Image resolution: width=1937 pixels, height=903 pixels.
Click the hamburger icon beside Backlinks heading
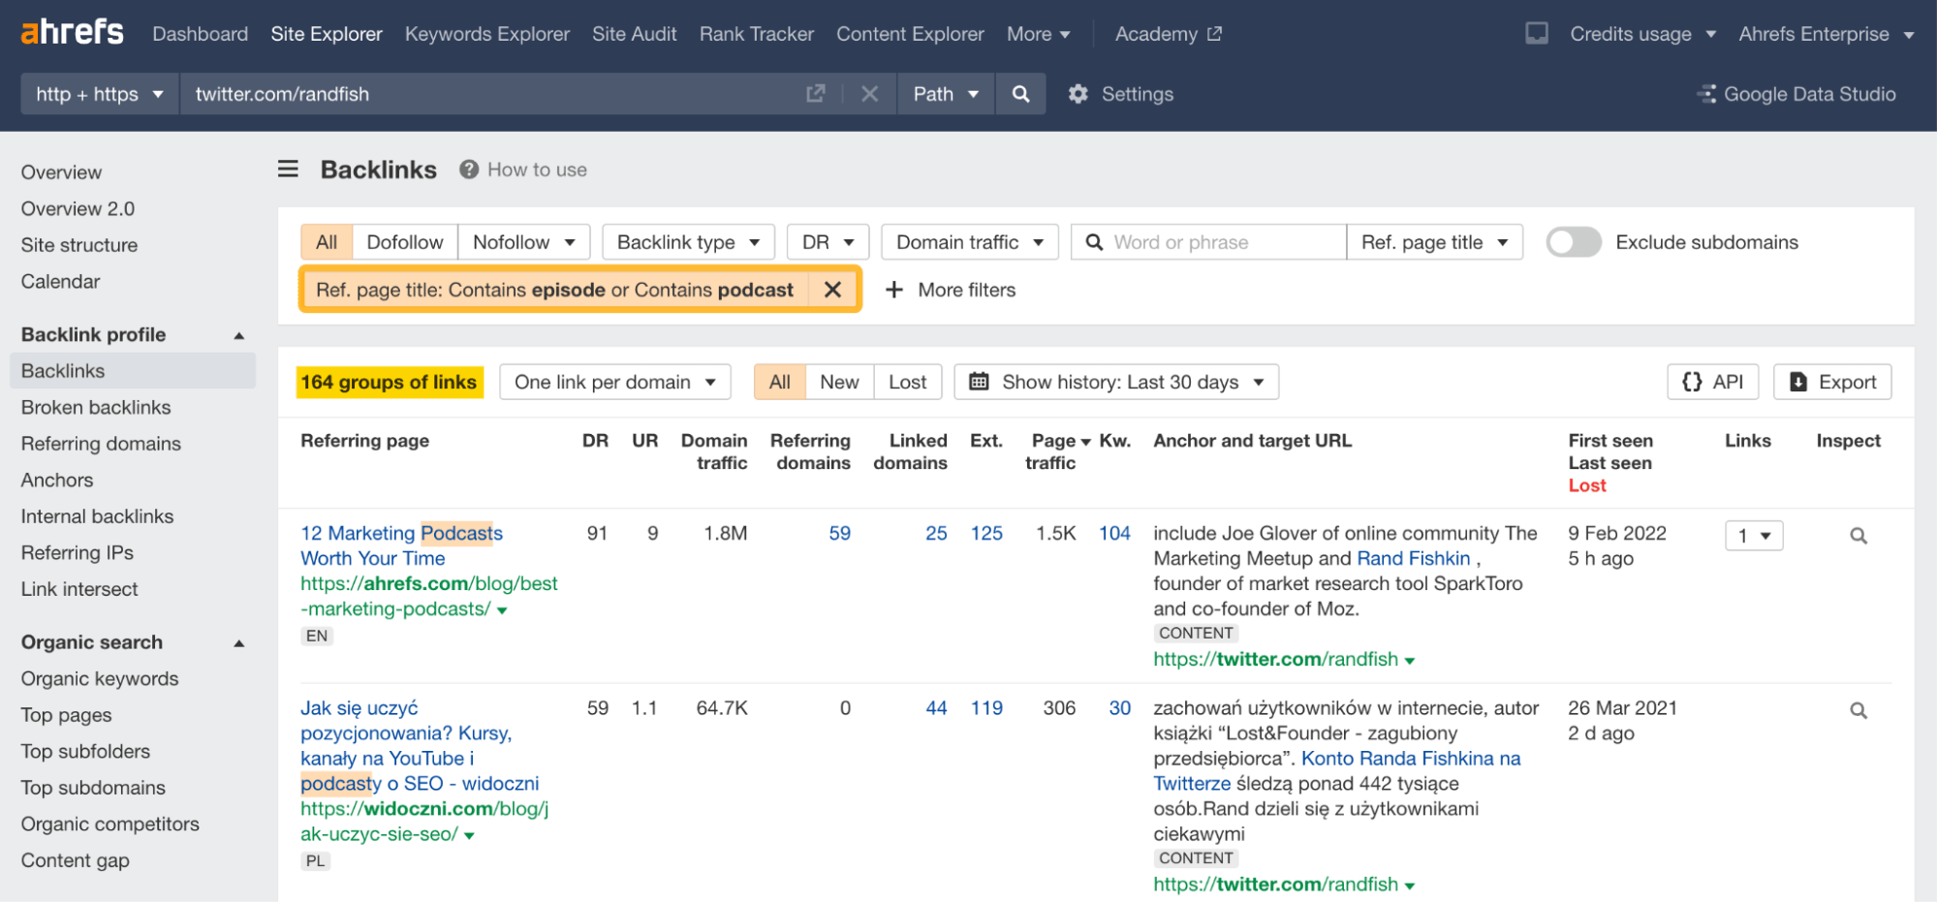pos(287,169)
